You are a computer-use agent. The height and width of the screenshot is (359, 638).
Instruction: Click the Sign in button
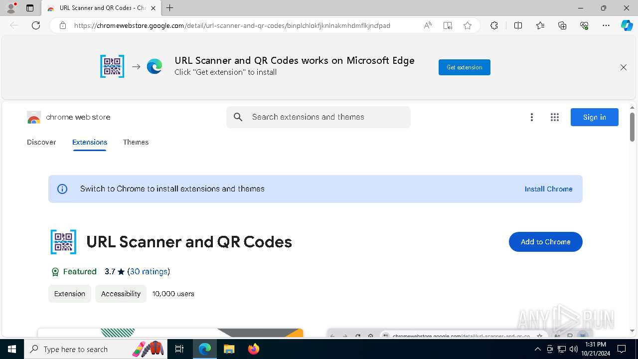pos(595,117)
